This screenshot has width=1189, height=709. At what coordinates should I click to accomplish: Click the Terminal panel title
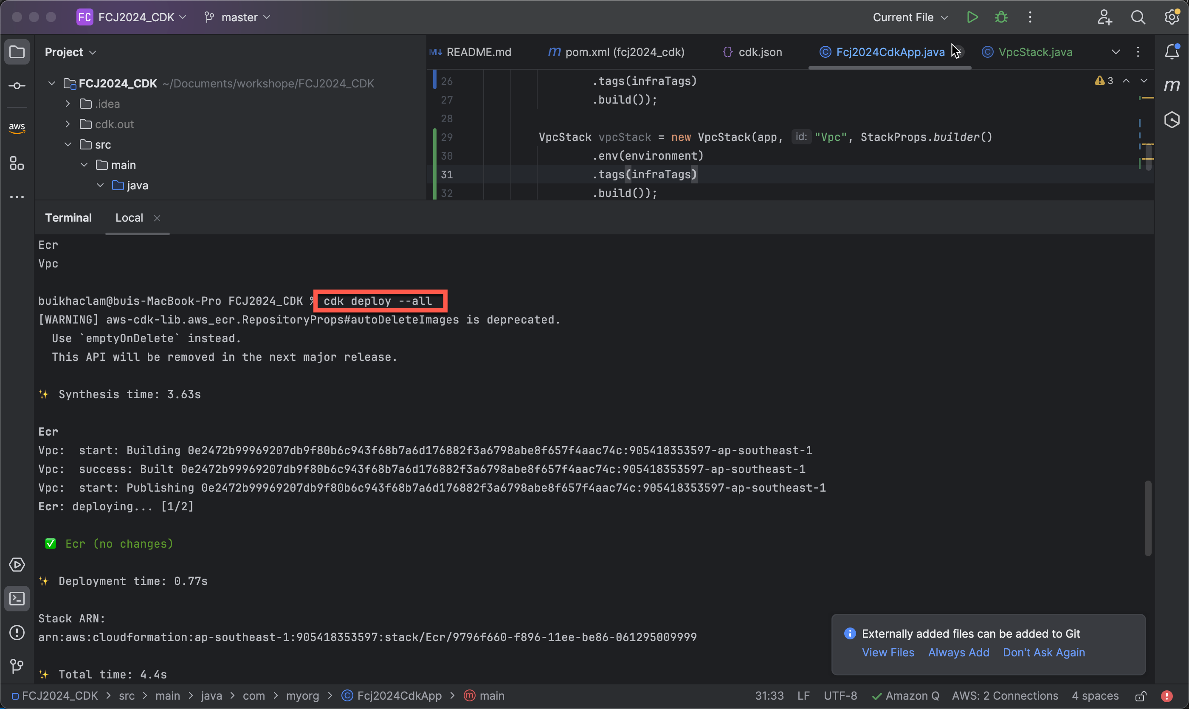(68, 218)
